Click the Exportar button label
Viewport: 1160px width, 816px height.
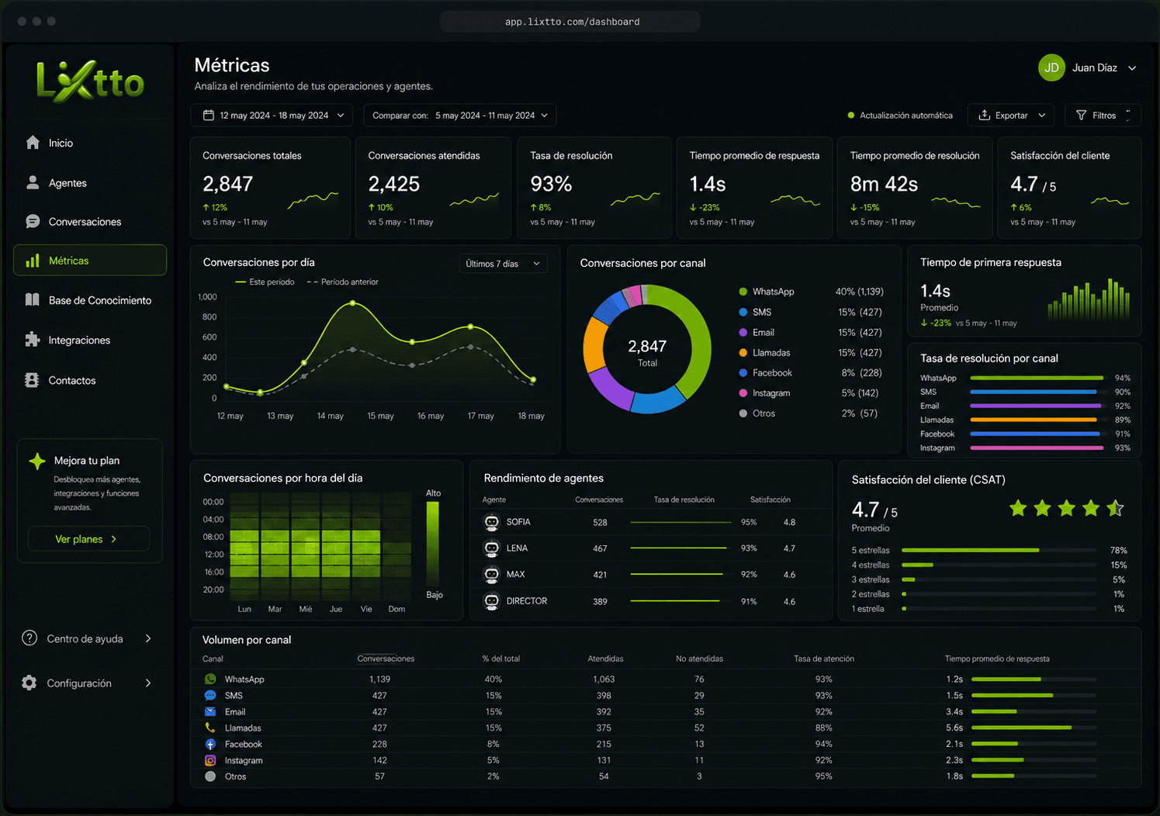[x=1011, y=116]
